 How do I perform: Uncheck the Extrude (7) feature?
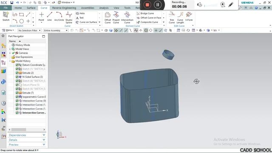click(17, 93)
